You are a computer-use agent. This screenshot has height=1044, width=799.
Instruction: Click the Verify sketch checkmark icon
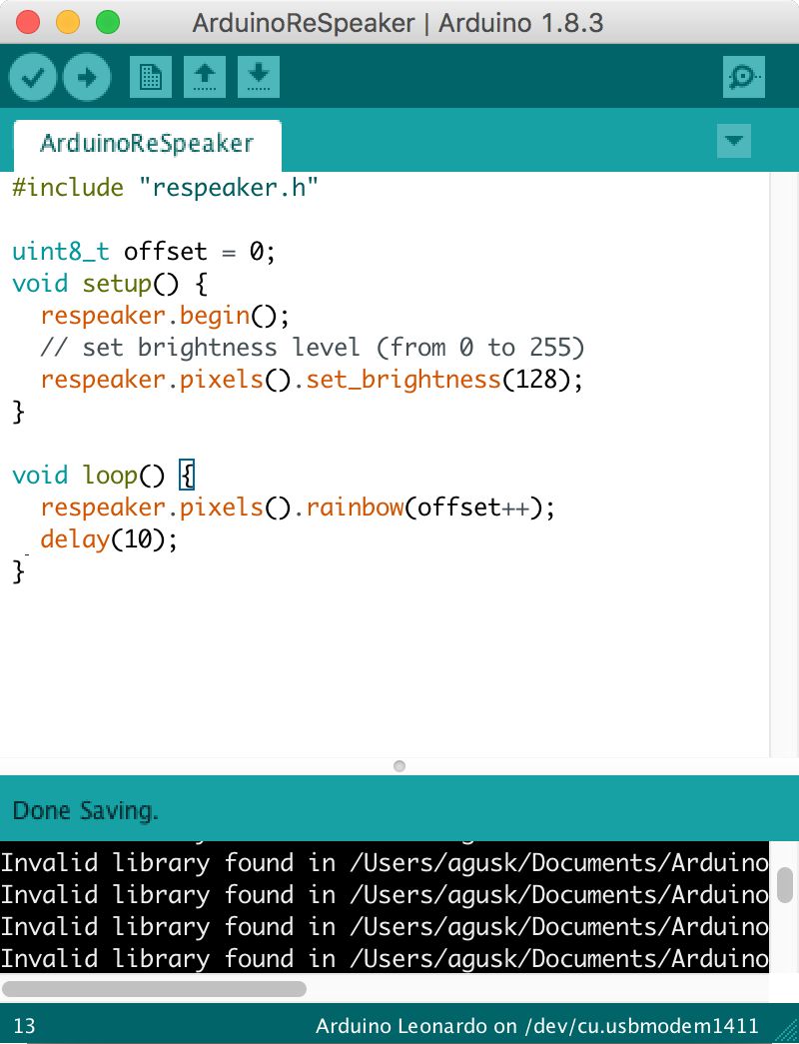coord(32,77)
